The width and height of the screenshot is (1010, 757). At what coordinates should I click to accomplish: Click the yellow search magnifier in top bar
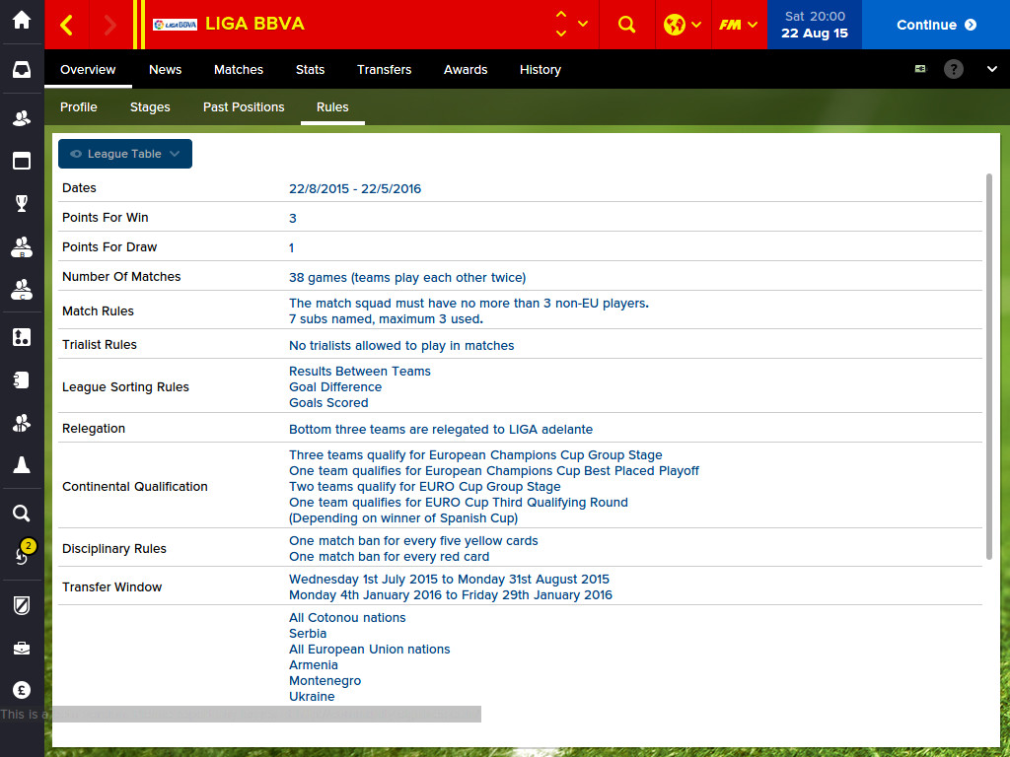(626, 25)
